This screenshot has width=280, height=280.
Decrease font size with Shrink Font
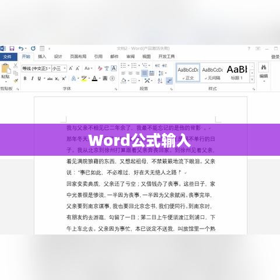[78, 68]
